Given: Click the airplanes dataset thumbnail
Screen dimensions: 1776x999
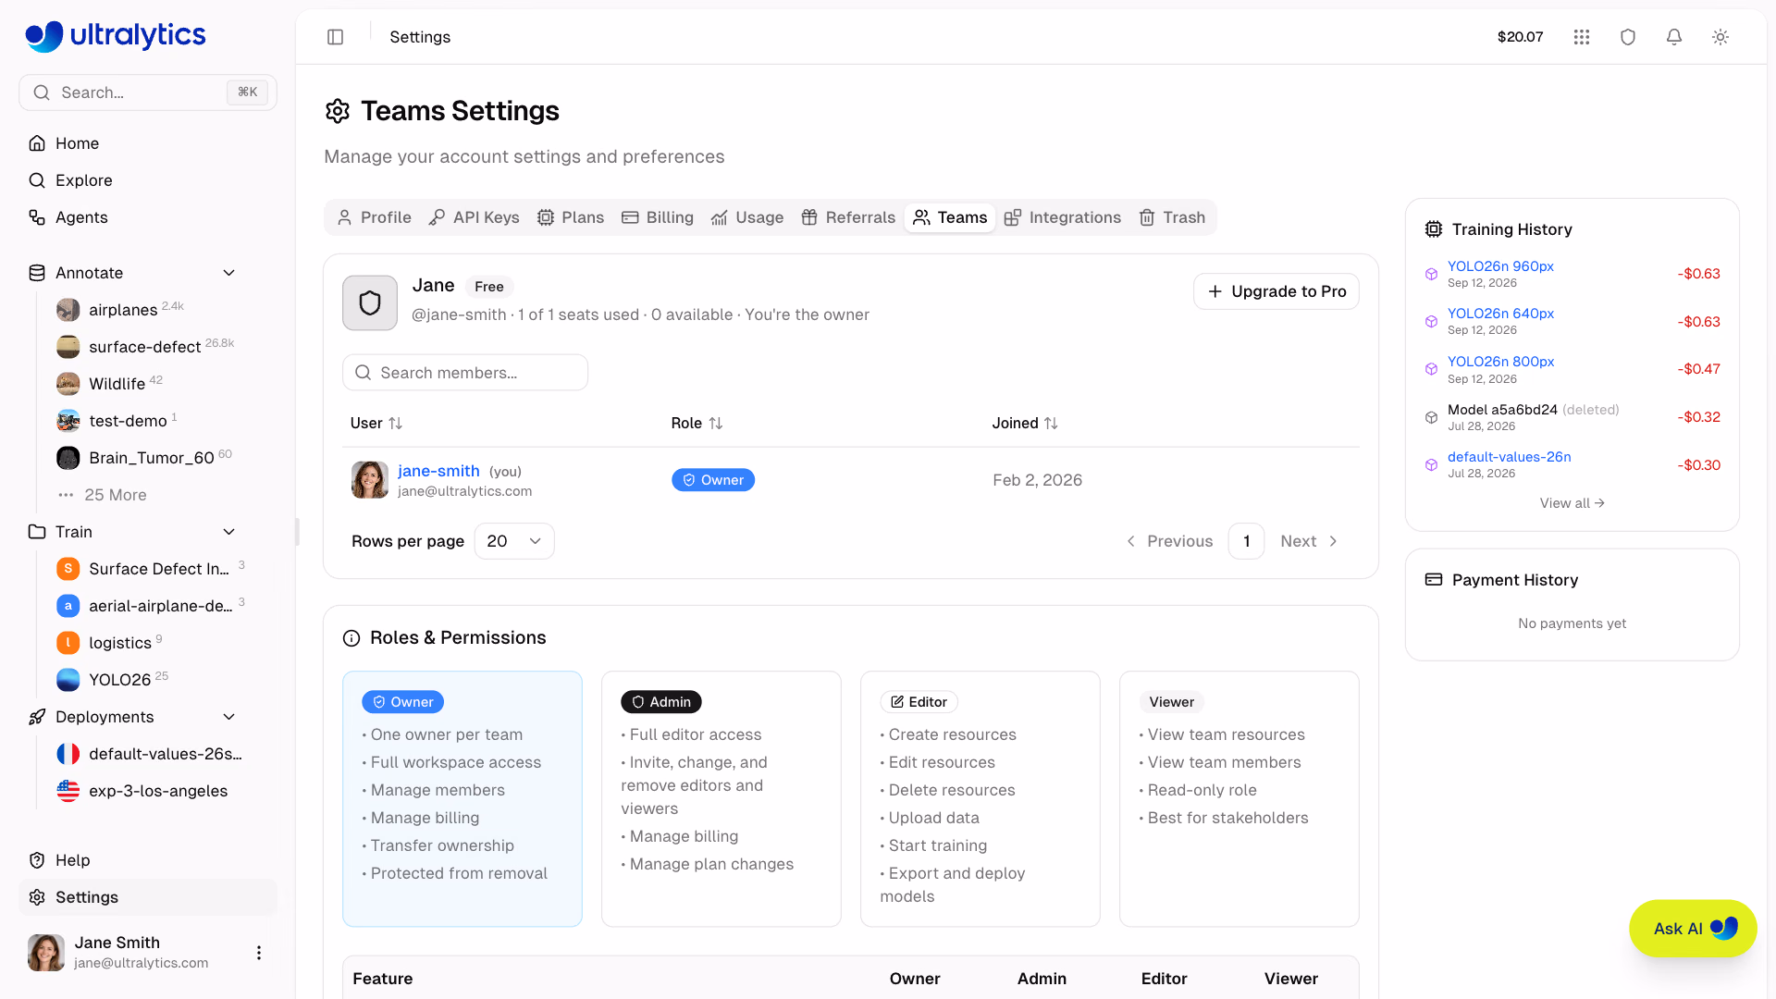Looking at the screenshot, I should coord(68,310).
